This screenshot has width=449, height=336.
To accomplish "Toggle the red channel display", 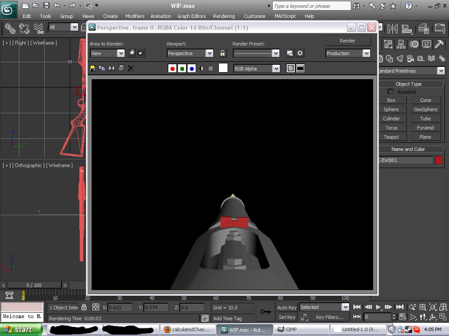I will 172,69.
